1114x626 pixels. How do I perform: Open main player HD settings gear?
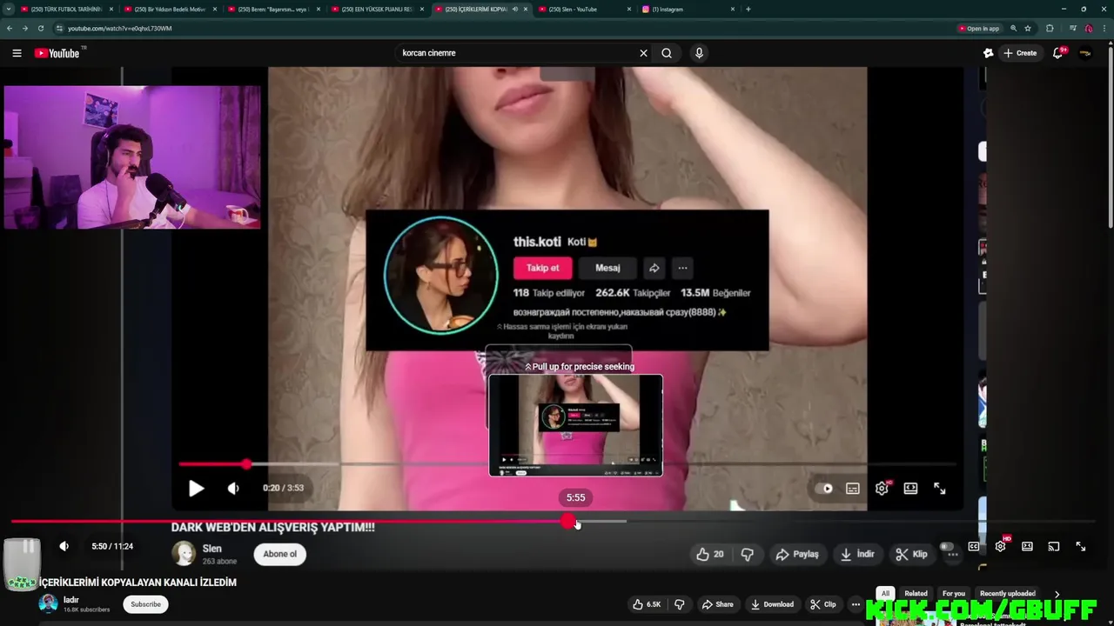click(x=1001, y=546)
